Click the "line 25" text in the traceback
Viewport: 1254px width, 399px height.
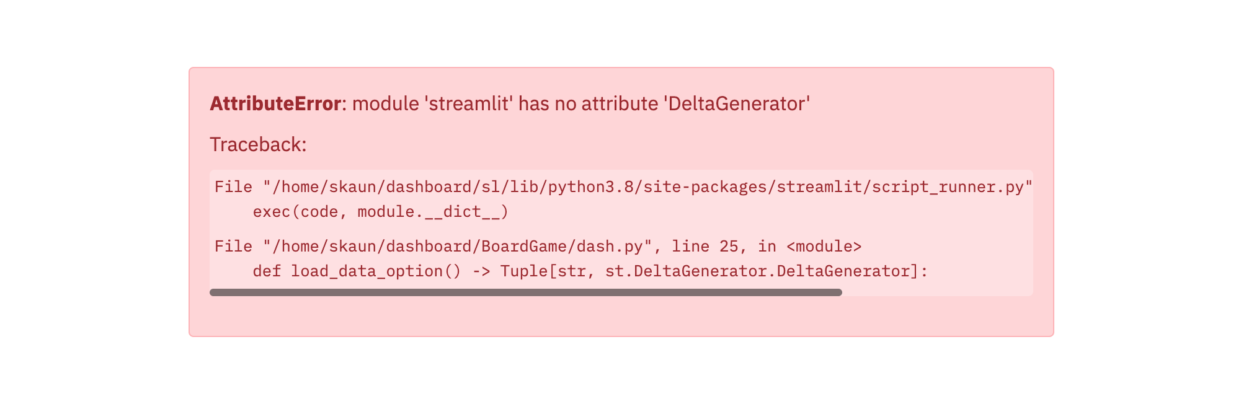click(x=705, y=247)
